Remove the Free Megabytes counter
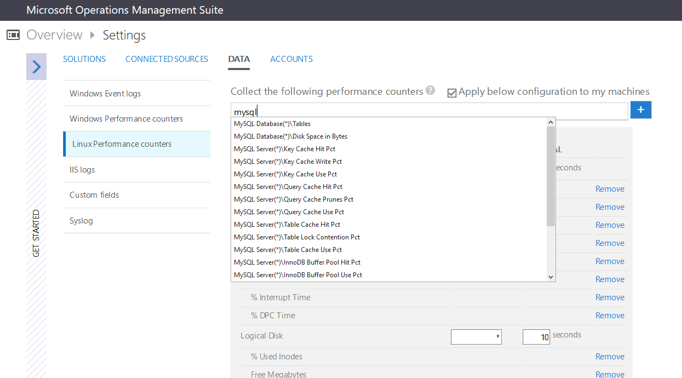 [x=610, y=374]
